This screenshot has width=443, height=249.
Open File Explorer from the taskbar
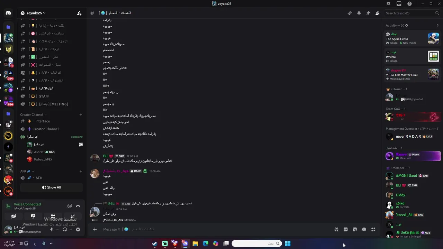(195, 243)
